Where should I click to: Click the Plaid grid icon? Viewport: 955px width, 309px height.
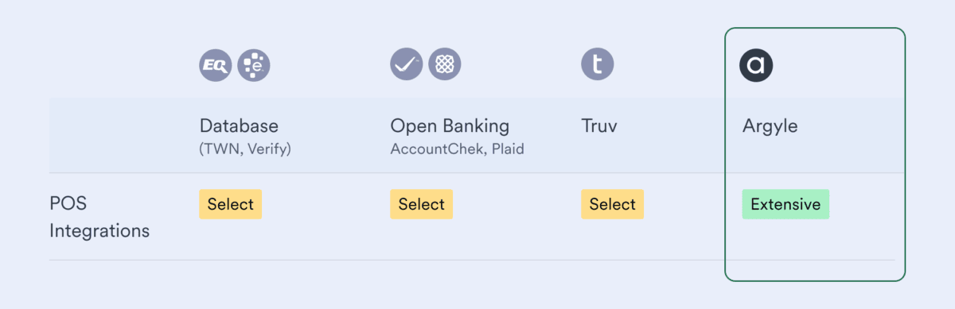(x=445, y=64)
